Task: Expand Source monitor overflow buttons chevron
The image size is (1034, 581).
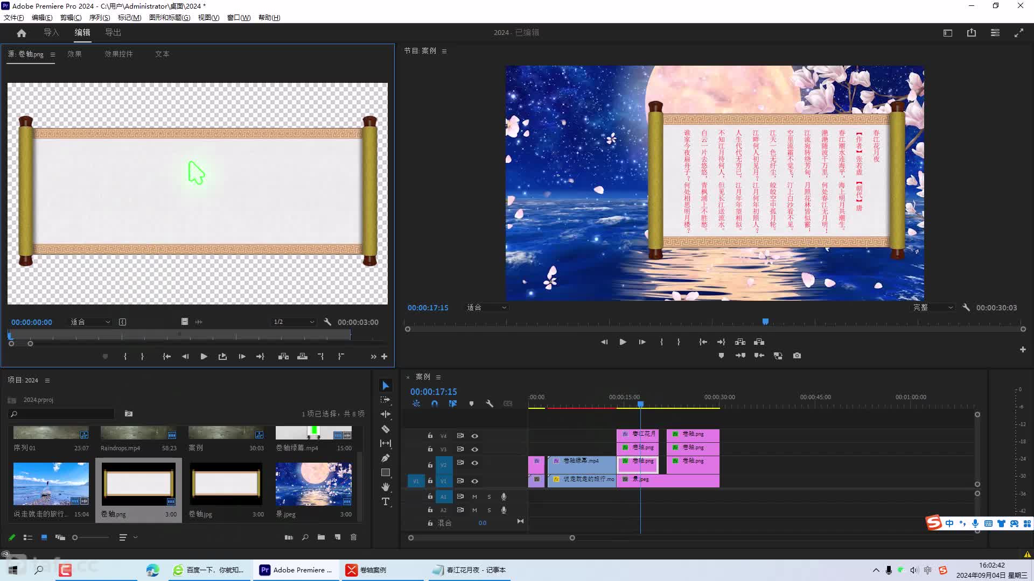Action: pos(373,357)
